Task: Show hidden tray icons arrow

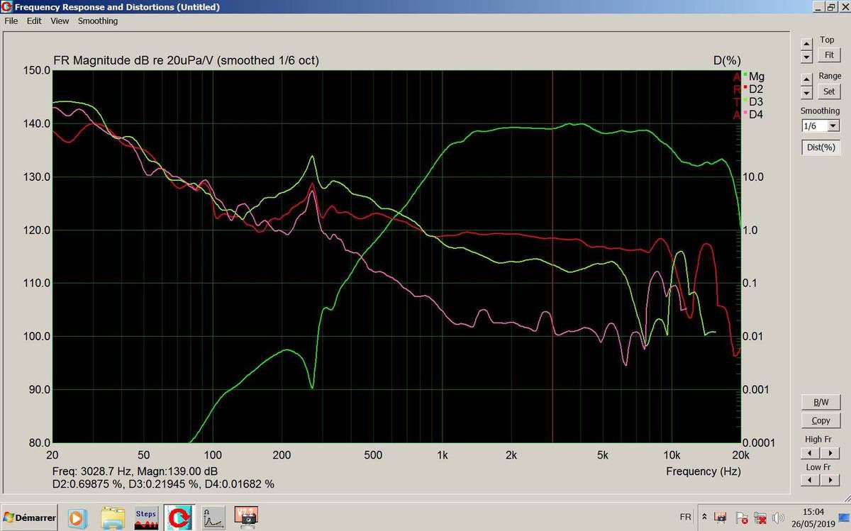Action: (704, 518)
